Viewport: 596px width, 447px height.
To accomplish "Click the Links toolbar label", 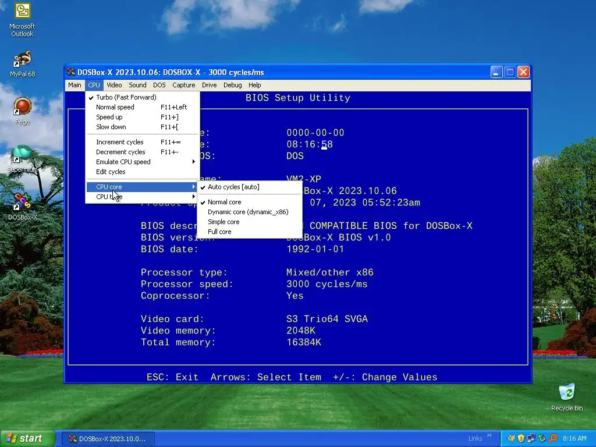I will 475,439.
